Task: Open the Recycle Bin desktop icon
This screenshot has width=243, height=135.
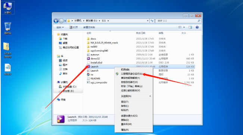Action: point(7,28)
